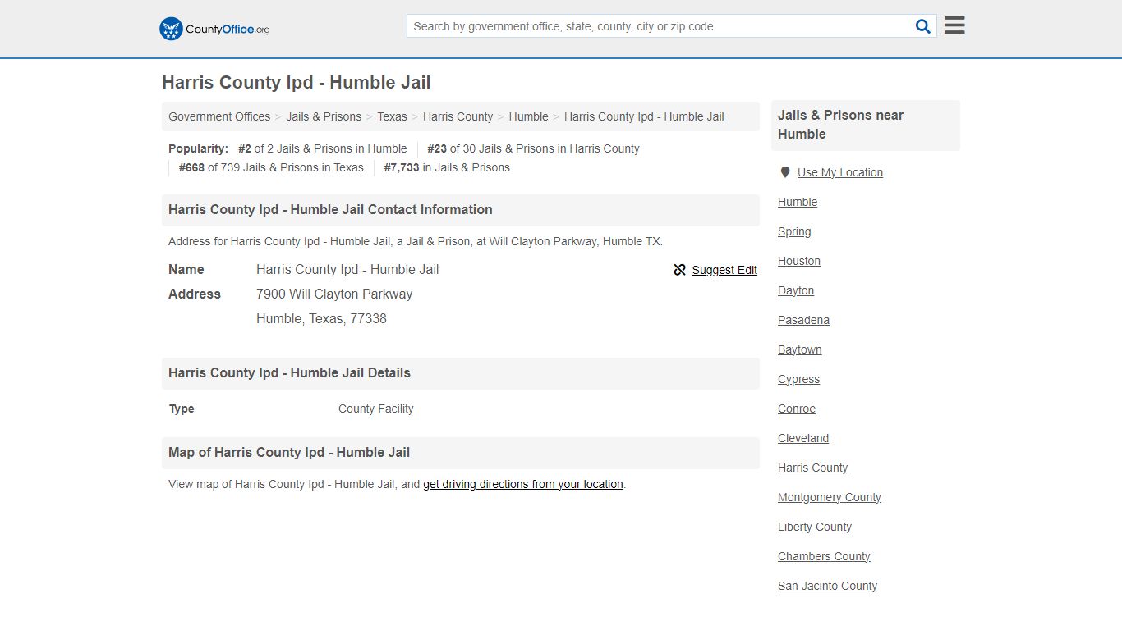This screenshot has width=1122, height=630.
Task: Click Humble, Texas, 77338 text
Action: pyautogui.click(x=321, y=318)
